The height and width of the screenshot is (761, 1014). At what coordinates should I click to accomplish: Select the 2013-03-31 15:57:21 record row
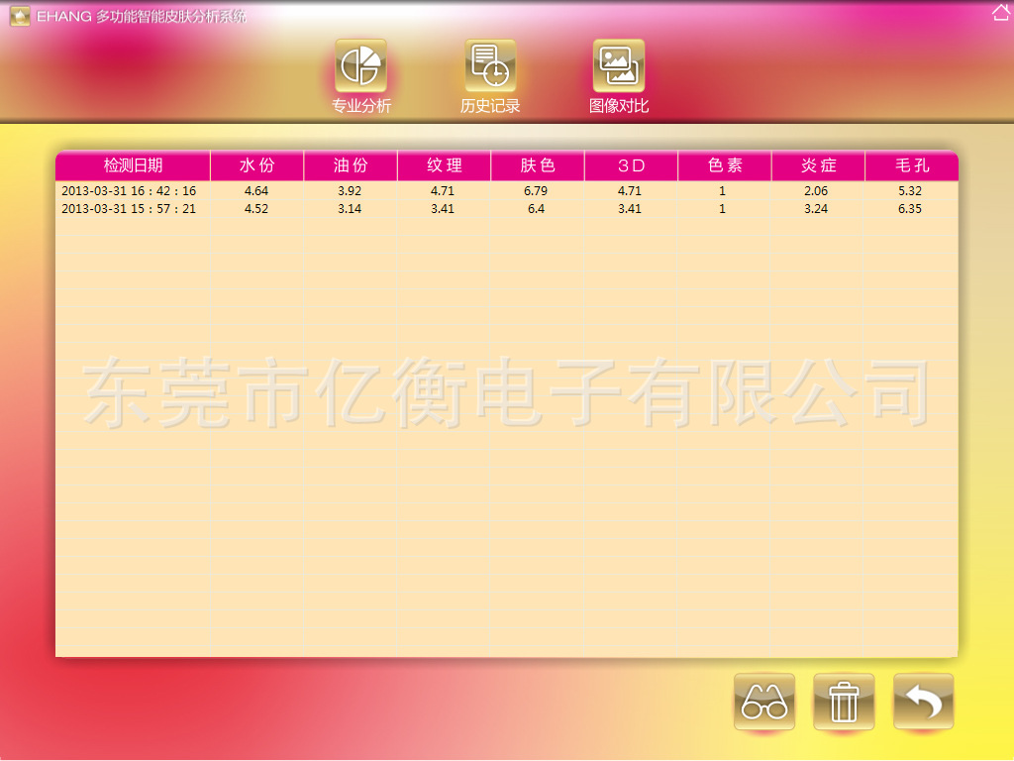tap(129, 209)
